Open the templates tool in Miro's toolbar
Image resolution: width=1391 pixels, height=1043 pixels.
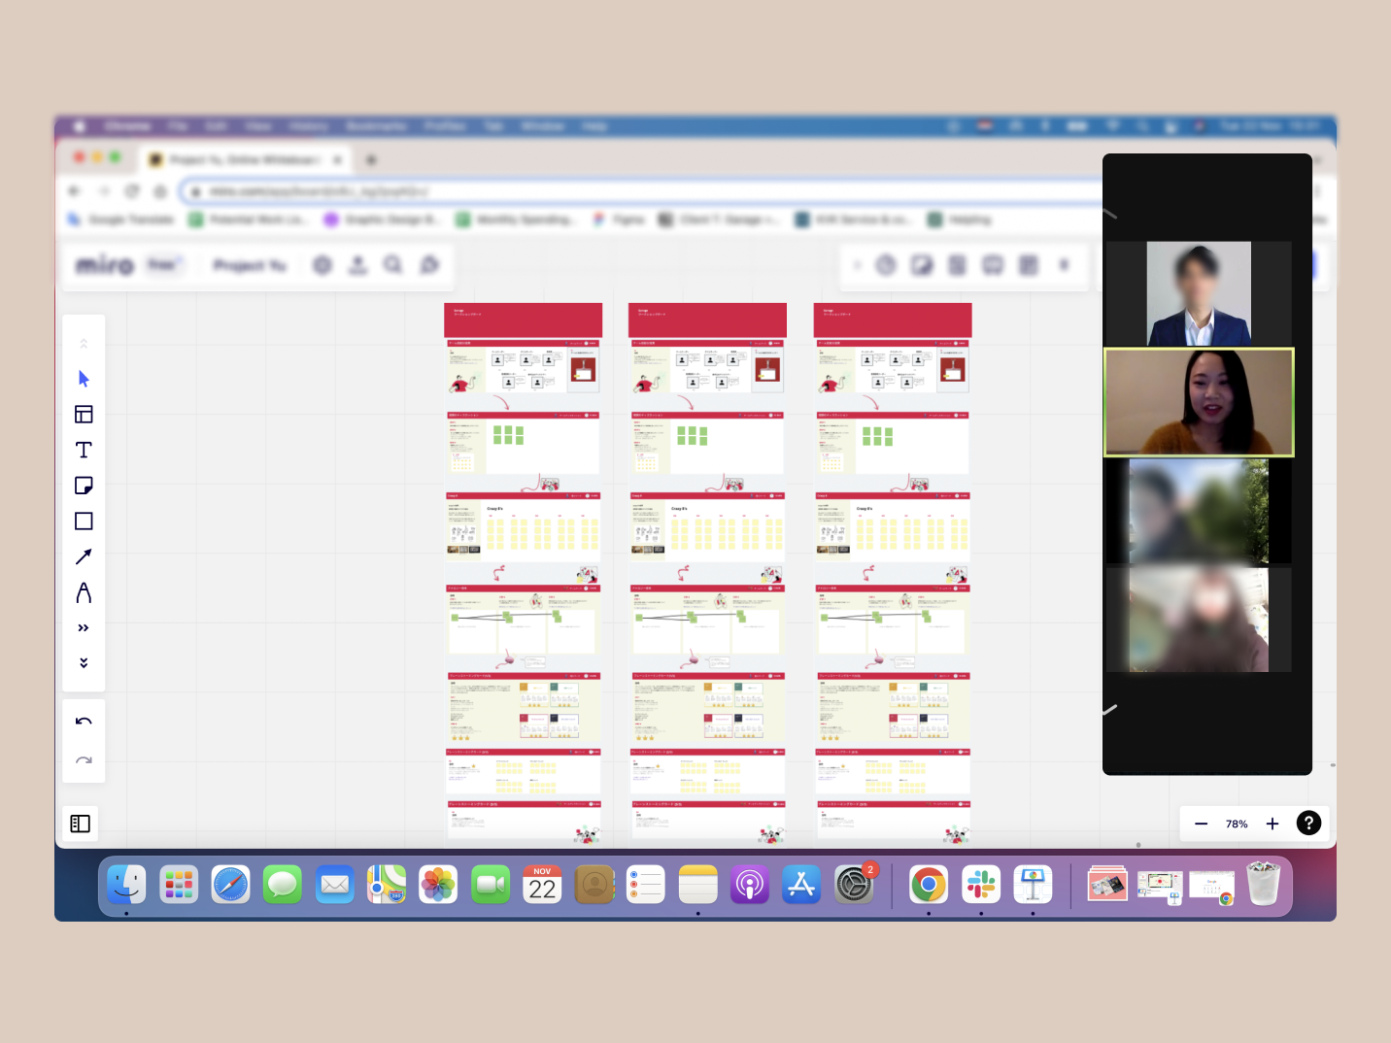pos(84,415)
